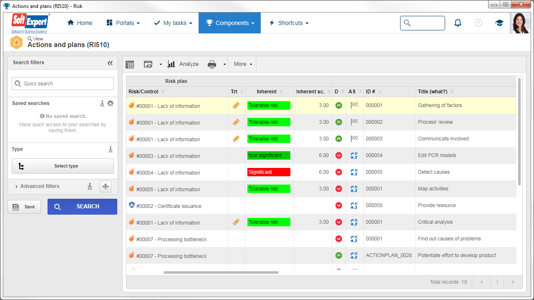Screen dimensions: 534x300
Task: Click red deadline icon in Find out causes row
Action: (339, 239)
